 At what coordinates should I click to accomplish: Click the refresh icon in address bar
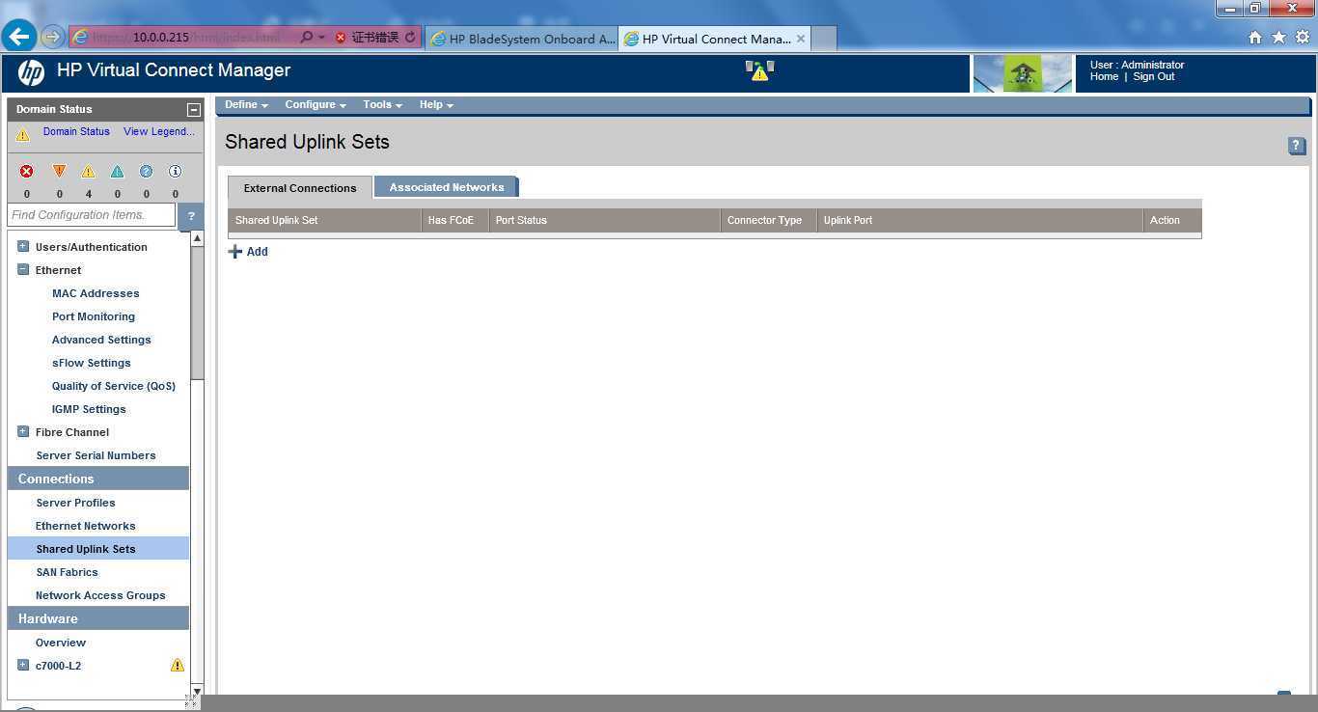point(410,37)
